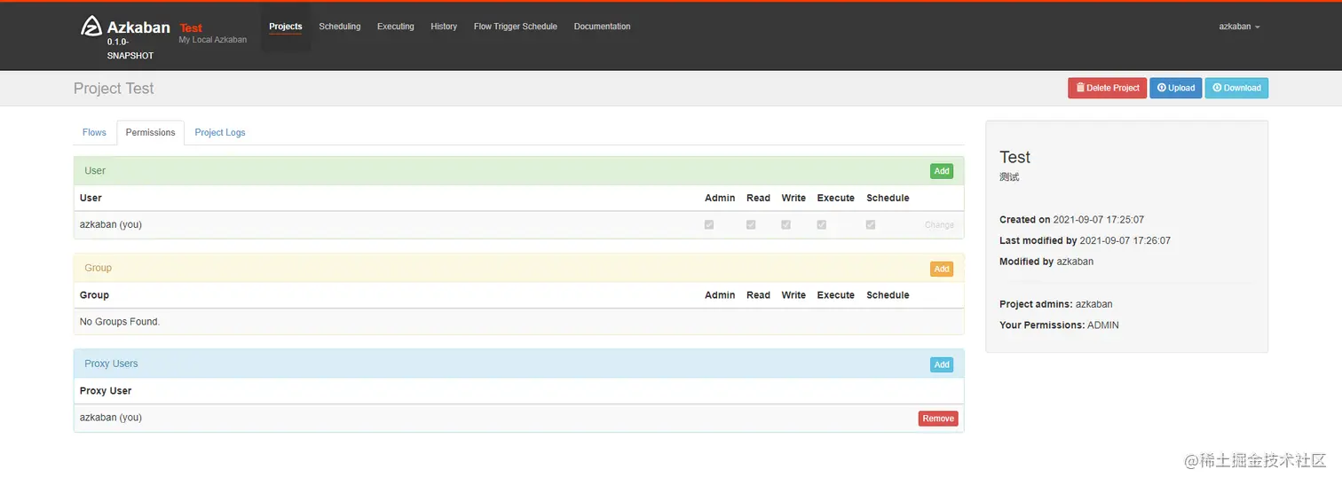The height and width of the screenshot is (485, 1342).
Task: Click the '0.1.0-SNAPSHOT' version label
Action: click(130, 49)
